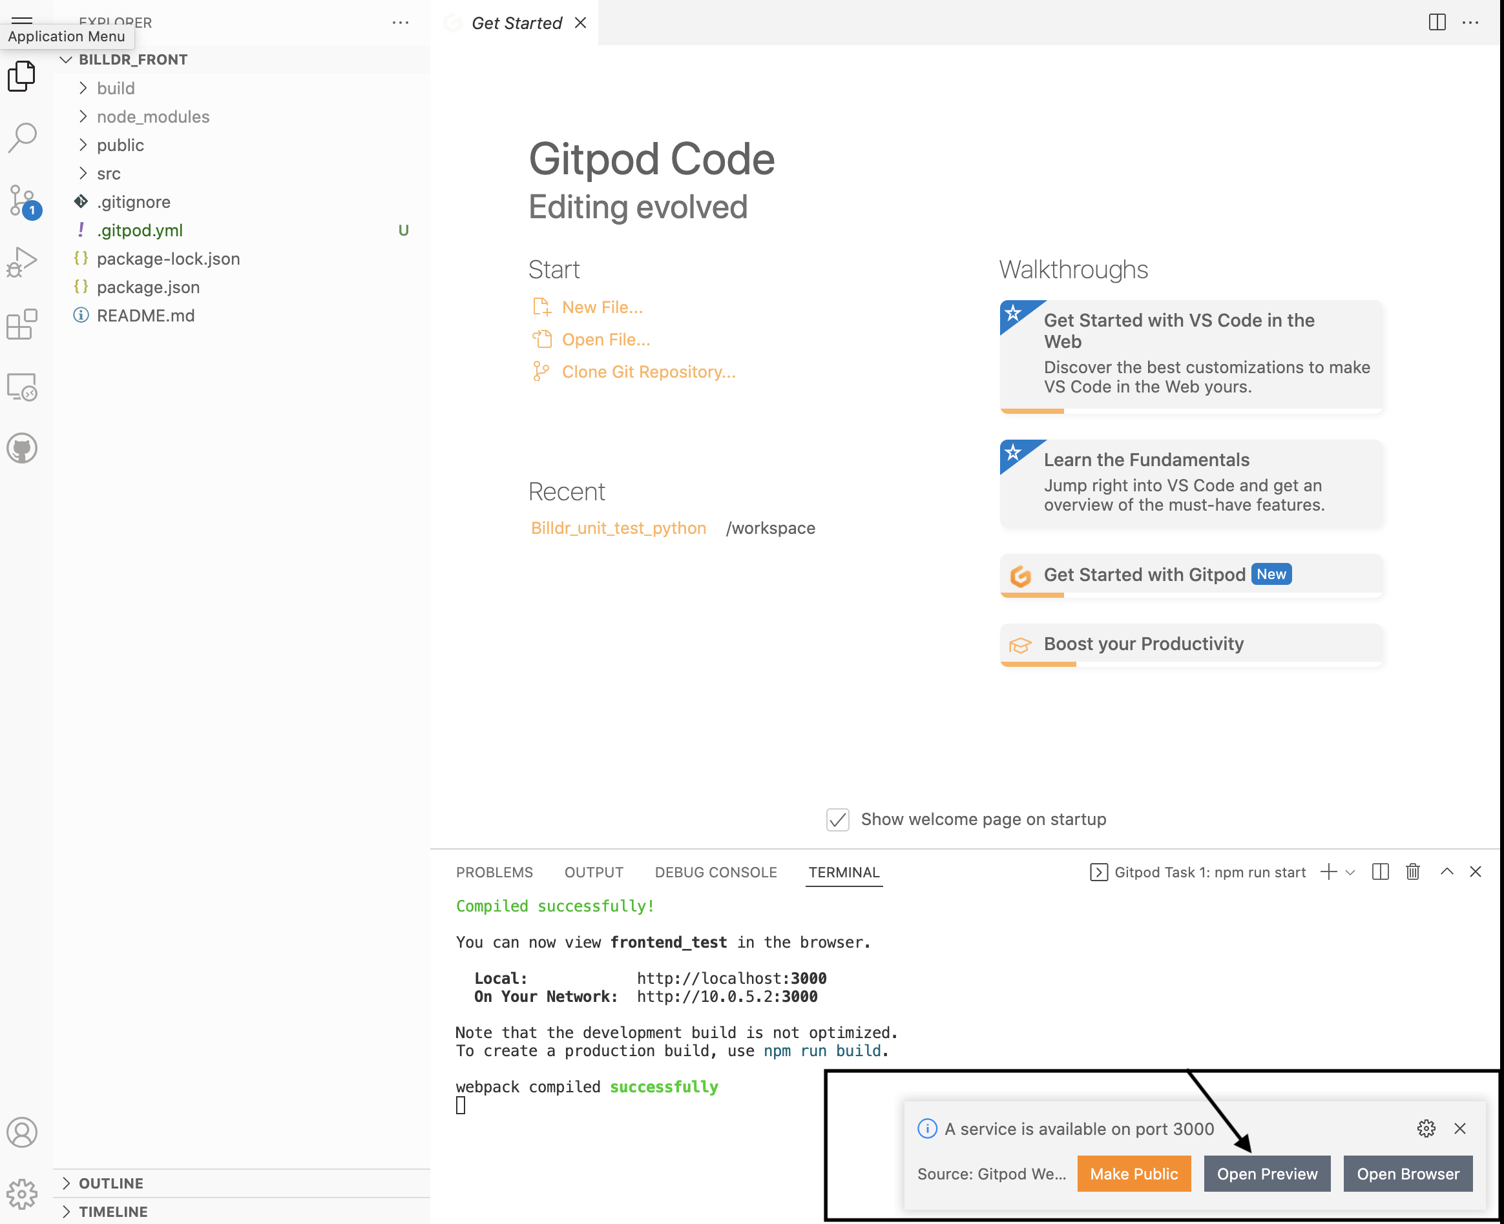Toggle the Explorer sidebar visibility

pyautogui.click(x=22, y=76)
